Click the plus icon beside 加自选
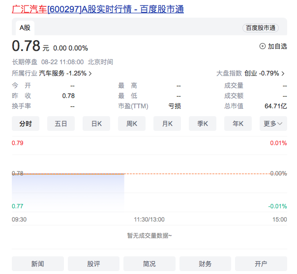The height and width of the screenshot is (274, 297). pos(262,46)
